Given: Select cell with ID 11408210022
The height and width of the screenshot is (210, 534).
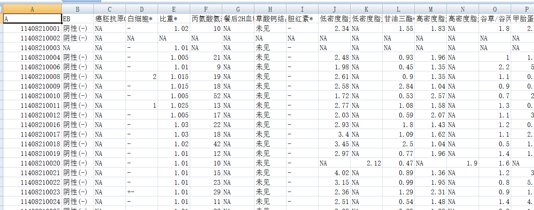Looking at the screenshot, I should coord(32,182).
